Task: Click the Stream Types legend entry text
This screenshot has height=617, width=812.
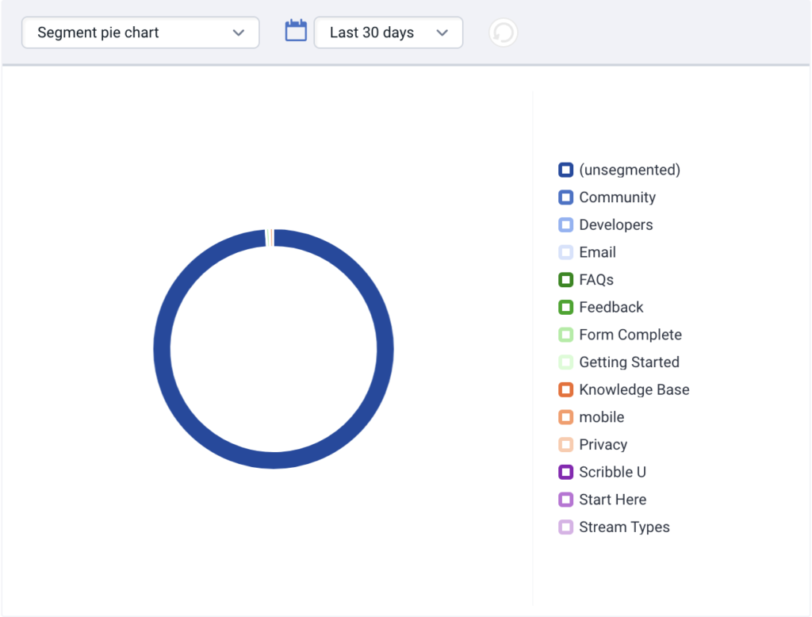Action: (624, 527)
